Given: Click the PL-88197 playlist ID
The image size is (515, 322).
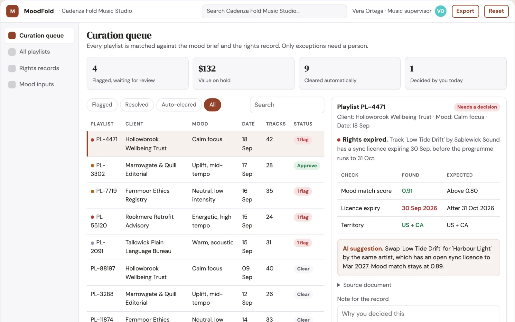Looking at the screenshot, I should click(103, 269).
